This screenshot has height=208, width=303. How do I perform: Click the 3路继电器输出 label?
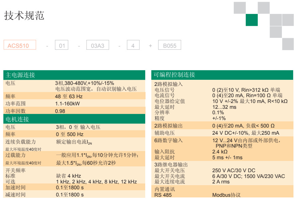coord(171,165)
